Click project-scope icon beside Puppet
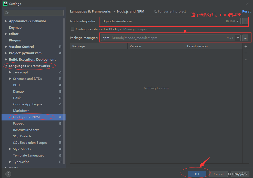Screen dimensions: 253x178 60,124
